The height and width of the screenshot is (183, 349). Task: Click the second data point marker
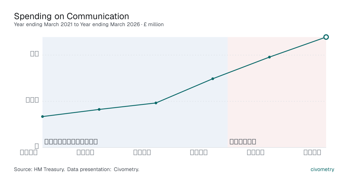click(99, 110)
